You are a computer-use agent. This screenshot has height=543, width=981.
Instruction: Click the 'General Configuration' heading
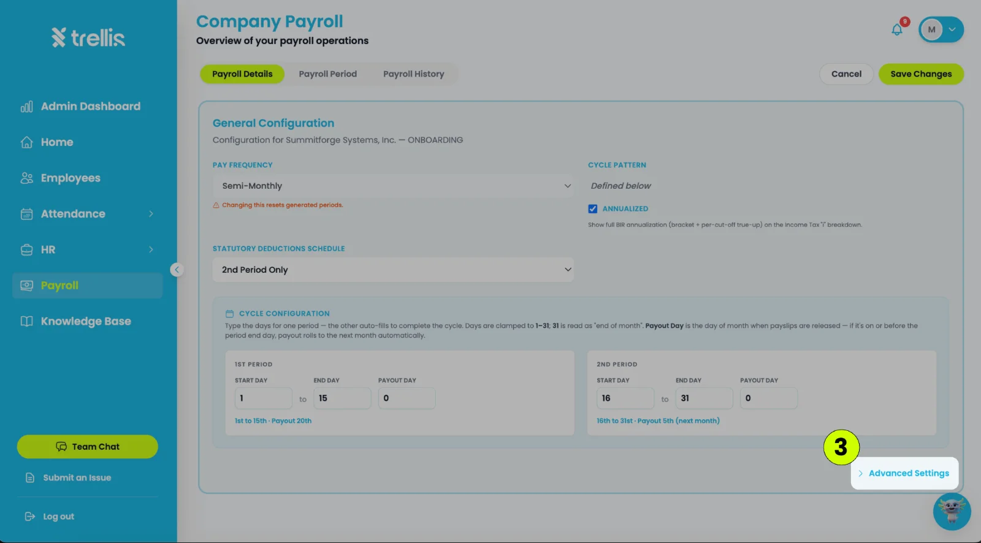point(273,123)
